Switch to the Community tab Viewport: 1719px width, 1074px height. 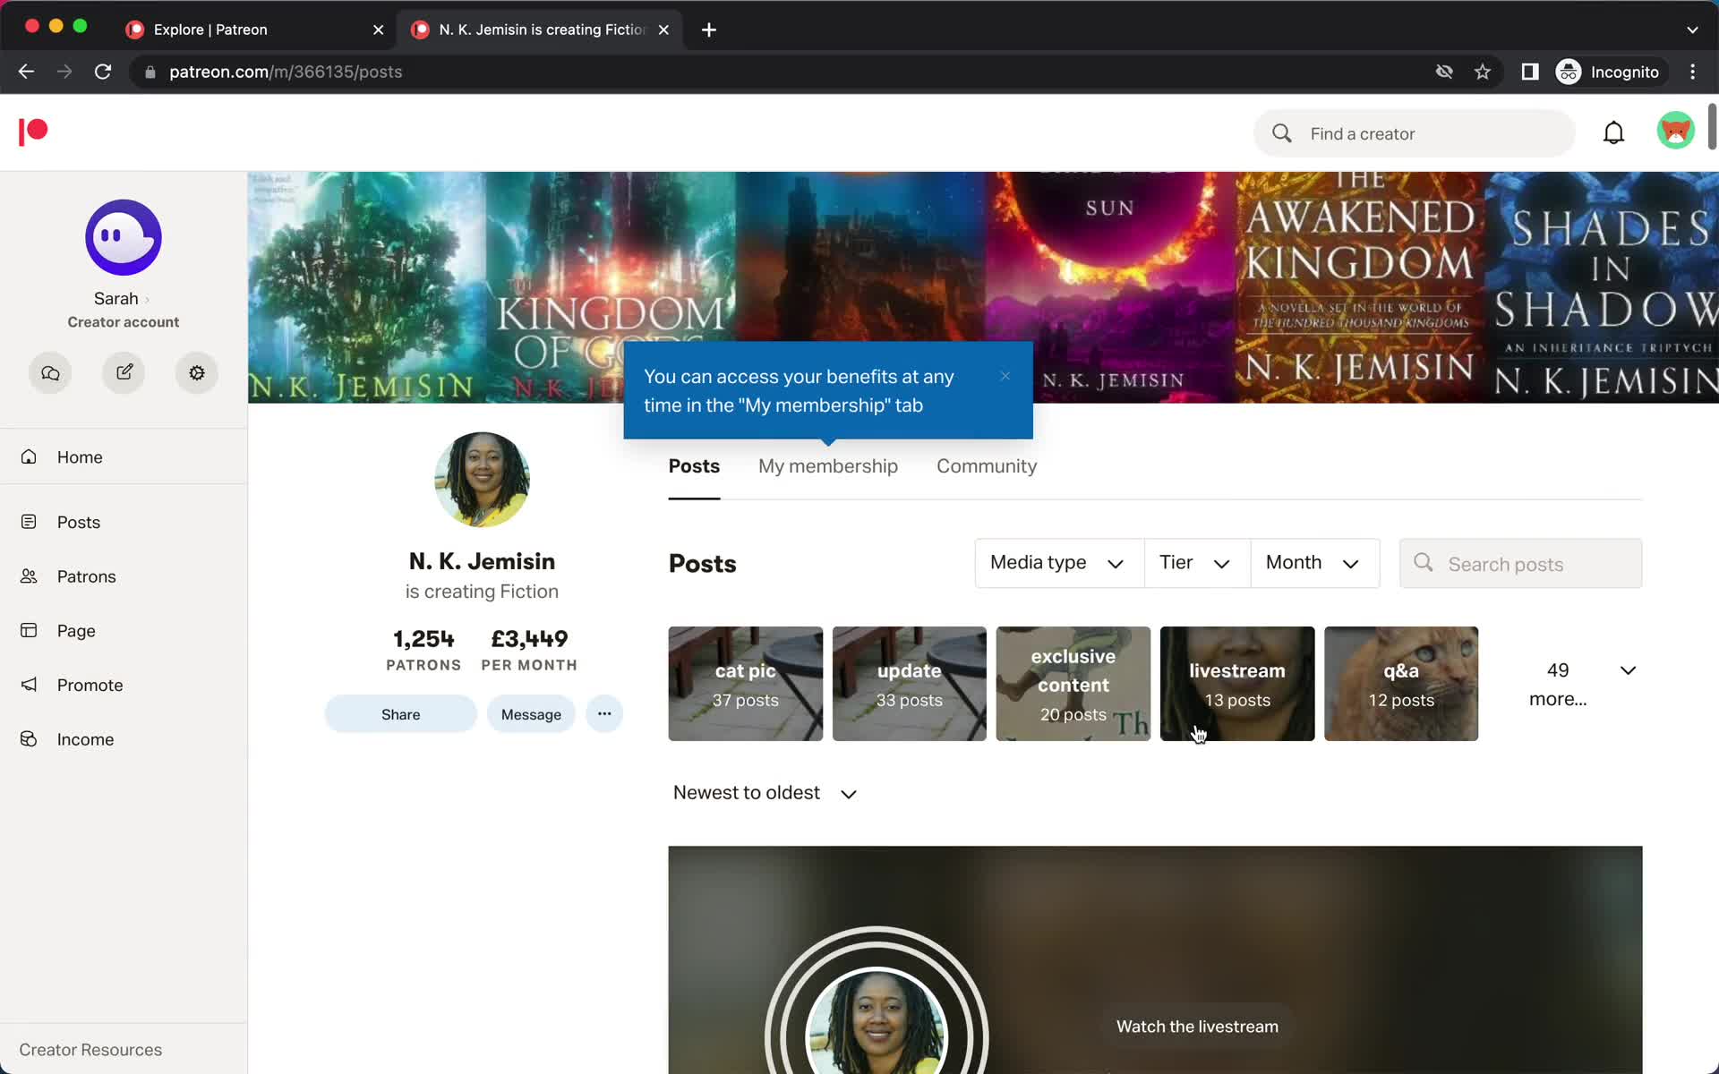987,465
